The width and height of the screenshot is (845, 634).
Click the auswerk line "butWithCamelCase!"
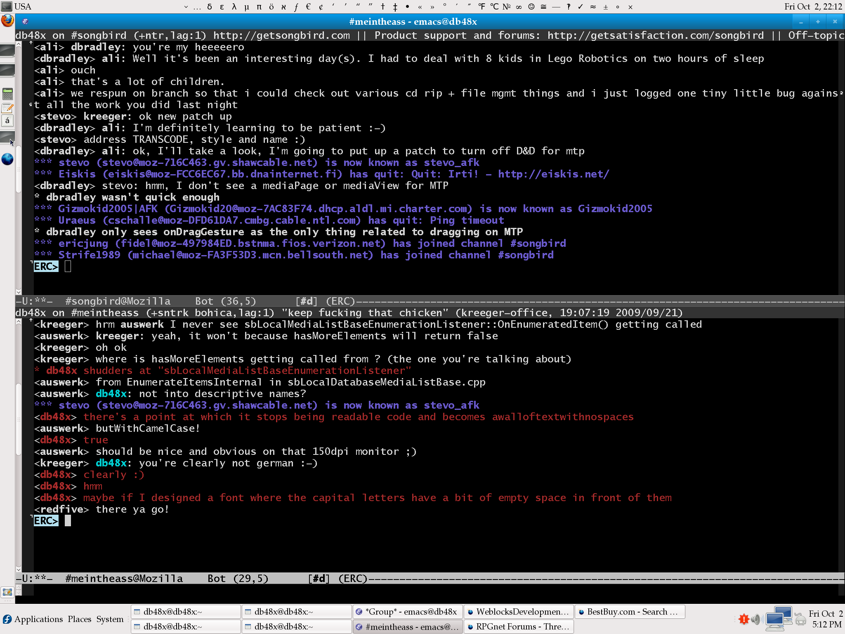pos(148,428)
